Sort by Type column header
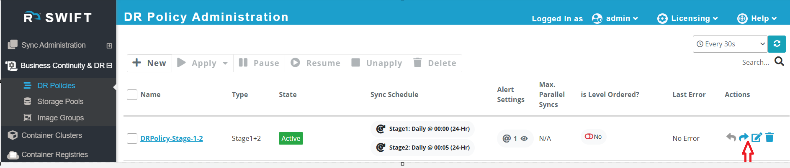The image size is (790, 168). coord(240,94)
